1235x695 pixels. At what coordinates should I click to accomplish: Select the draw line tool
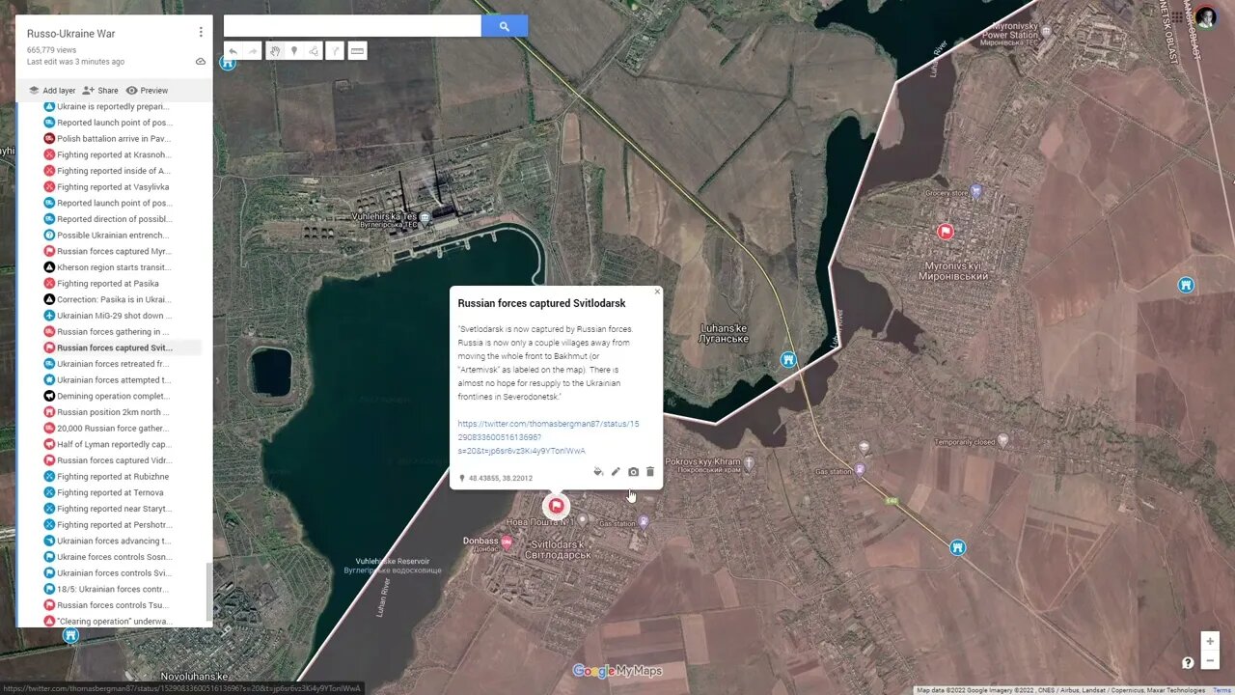click(315, 51)
